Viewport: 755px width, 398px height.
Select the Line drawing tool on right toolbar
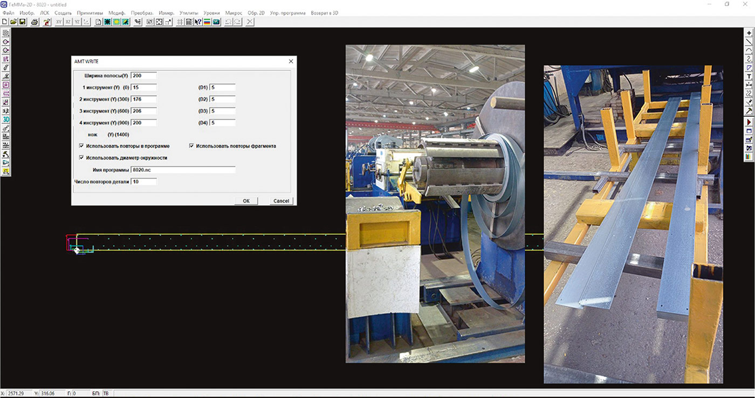click(749, 41)
